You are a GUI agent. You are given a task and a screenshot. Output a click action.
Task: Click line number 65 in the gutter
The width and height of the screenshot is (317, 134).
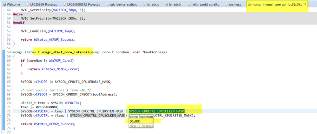(x=9, y=82)
